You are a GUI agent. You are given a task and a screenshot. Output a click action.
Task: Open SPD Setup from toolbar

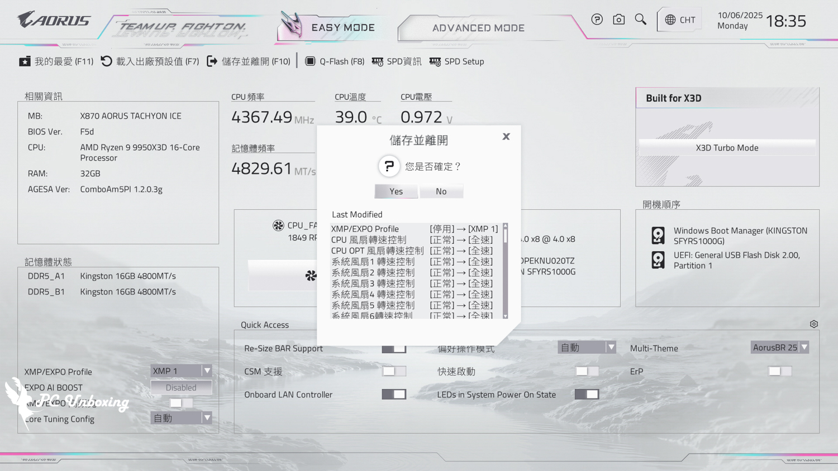(456, 61)
